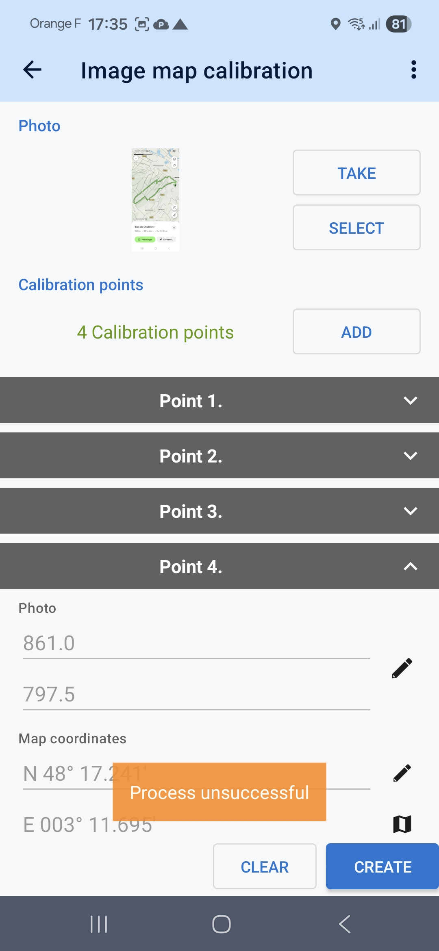The width and height of the screenshot is (439, 951).
Task: Add a new calibration point
Action: (x=356, y=332)
